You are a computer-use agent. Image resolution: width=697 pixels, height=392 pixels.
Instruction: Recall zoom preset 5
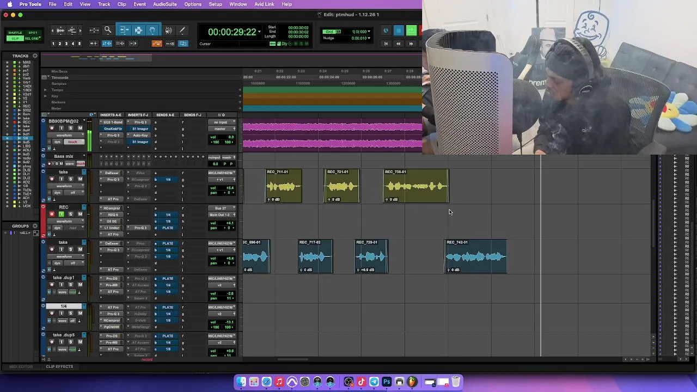point(79,44)
